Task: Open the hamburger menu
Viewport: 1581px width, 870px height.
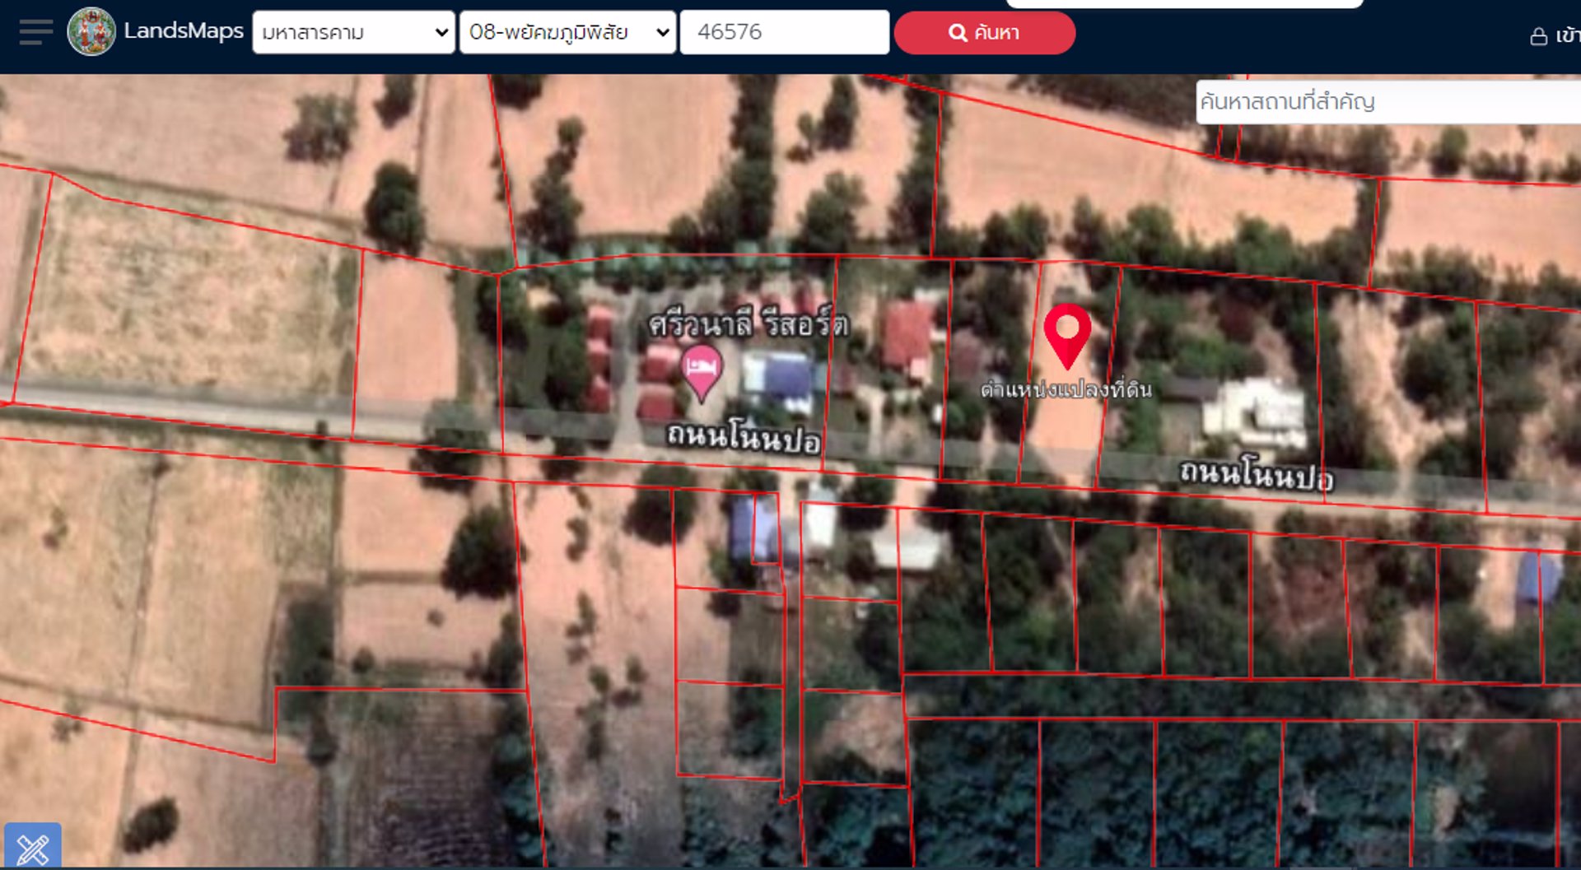Action: click(x=35, y=32)
